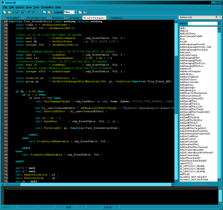Select AI_DIFFICULTY_INSANE in Native List
Viewport: 223px width, 210px height.
coord(192,166)
